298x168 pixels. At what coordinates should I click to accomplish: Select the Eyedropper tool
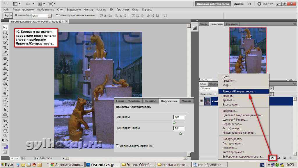[x=5, y=52]
